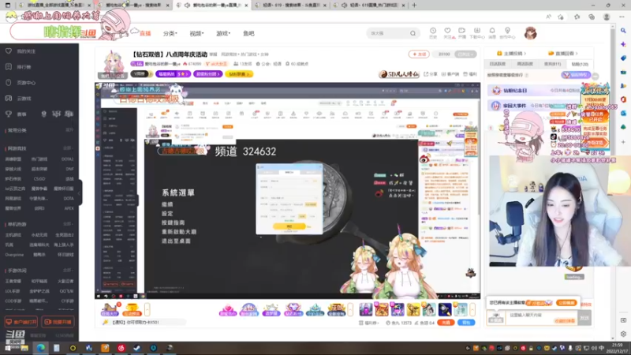The width and height of the screenshot is (631, 355).
Task: Switch to the 日活跃度 tab
Action: click(498, 64)
